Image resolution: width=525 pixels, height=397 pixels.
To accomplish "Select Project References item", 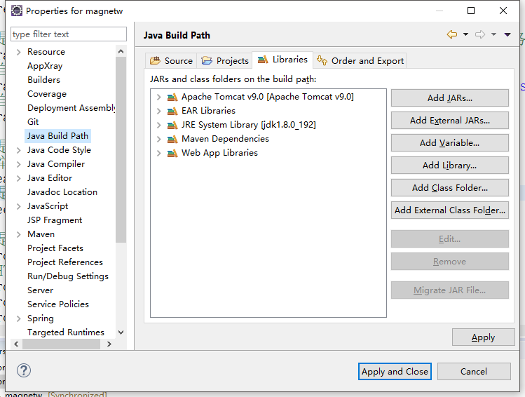I will coord(65,262).
